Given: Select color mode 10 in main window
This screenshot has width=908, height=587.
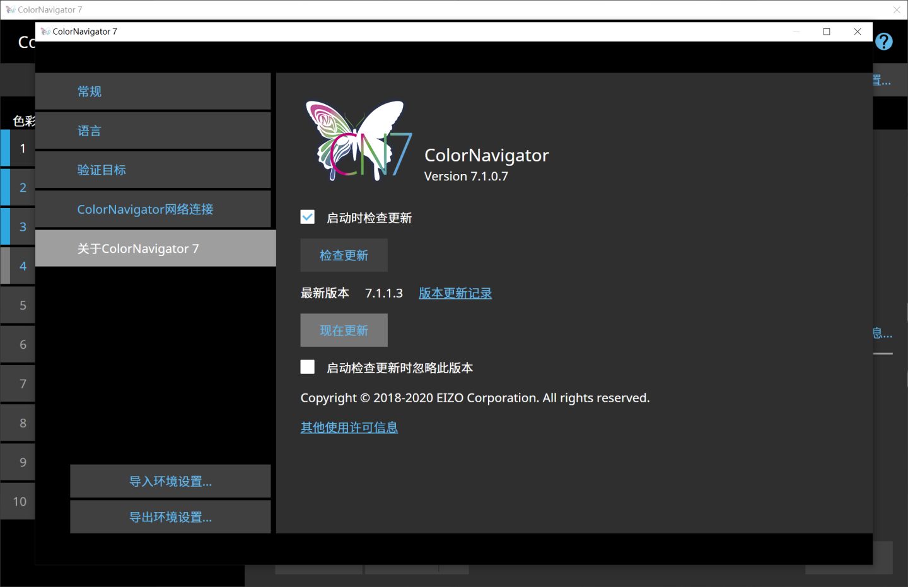Looking at the screenshot, I should click(x=18, y=501).
